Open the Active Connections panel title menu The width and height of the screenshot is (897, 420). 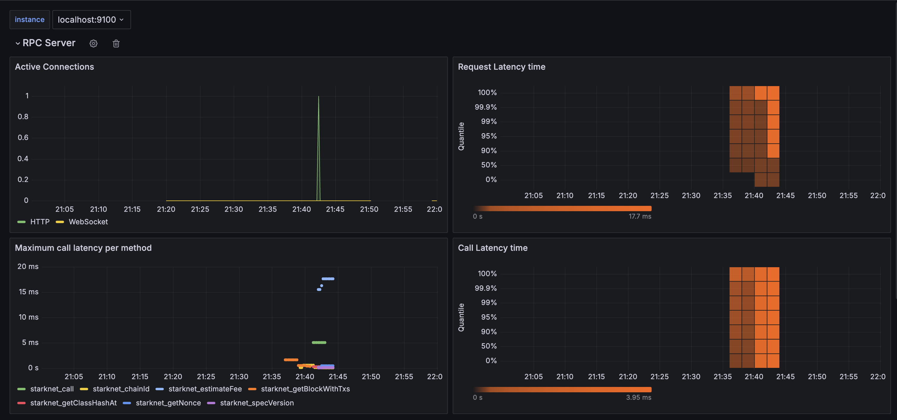(54, 67)
